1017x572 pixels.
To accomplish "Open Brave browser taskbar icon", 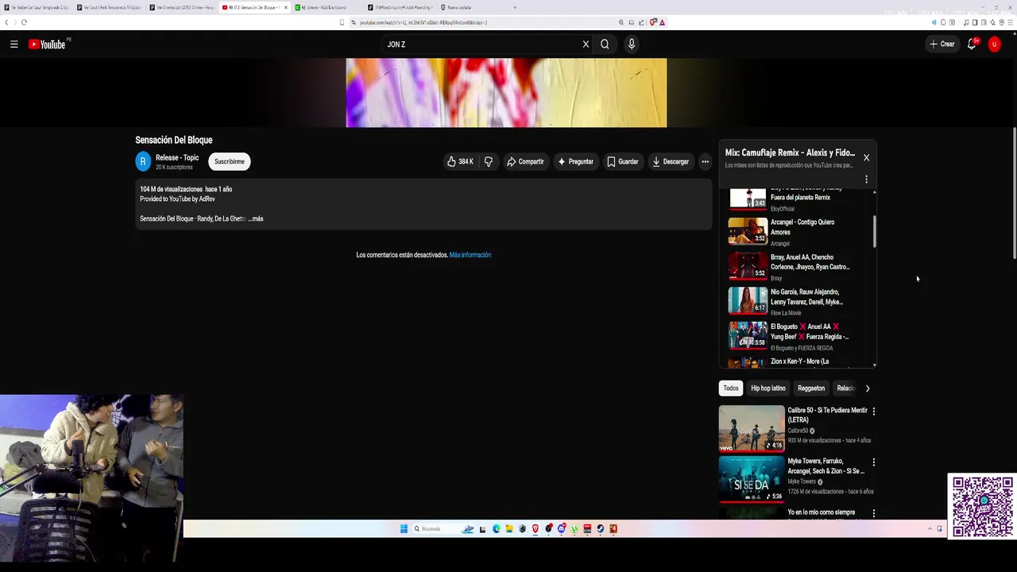I will point(535,528).
